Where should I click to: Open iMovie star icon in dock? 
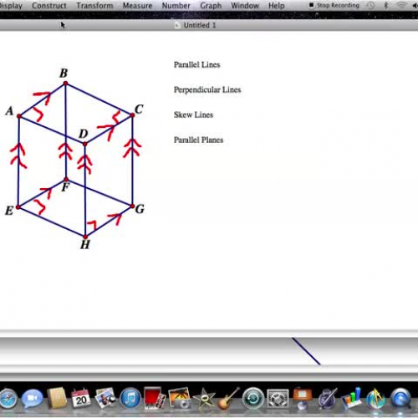[204, 399]
